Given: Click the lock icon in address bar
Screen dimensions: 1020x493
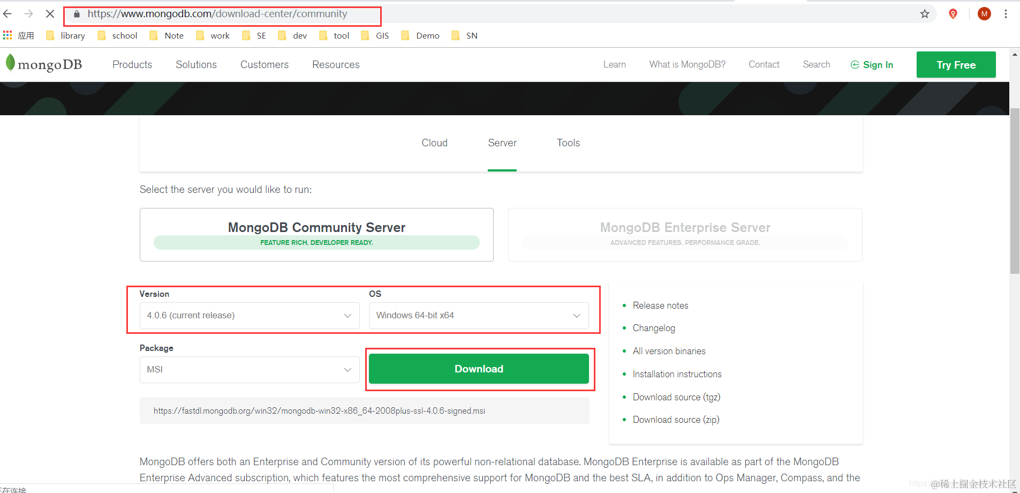Looking at the screenshot, I should pyautogui.click(x=77, y=14).
